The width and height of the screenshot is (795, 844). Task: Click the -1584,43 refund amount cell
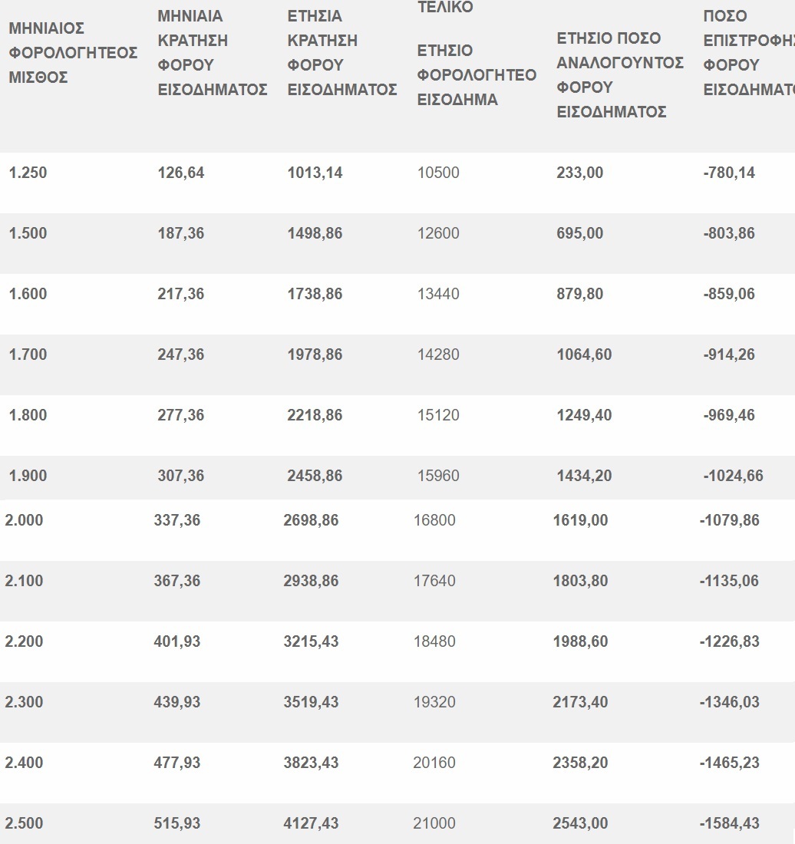(729, 823)
